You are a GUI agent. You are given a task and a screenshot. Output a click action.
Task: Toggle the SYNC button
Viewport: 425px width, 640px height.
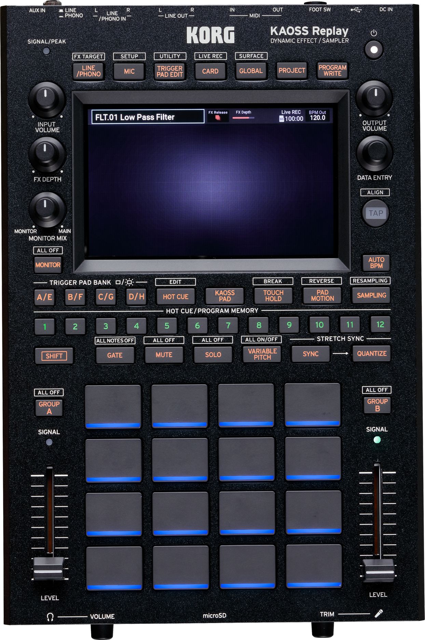coord(311,354)
